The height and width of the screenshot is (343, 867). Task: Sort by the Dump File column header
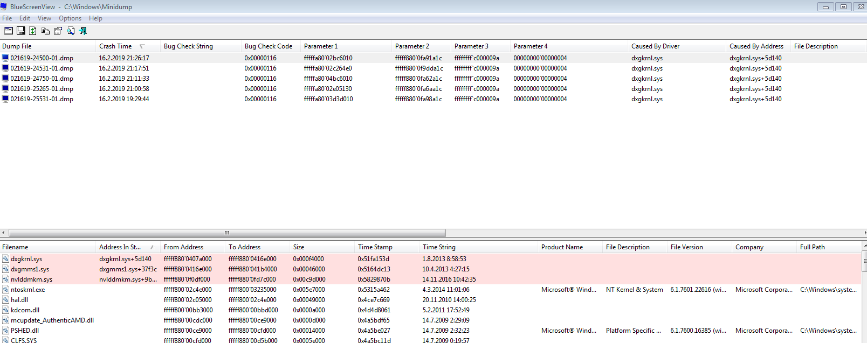coord(48,46)
